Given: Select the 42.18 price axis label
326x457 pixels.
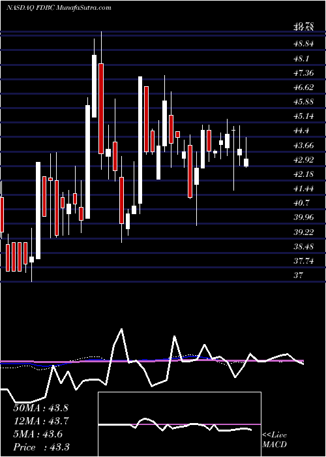Looking at the screenshot, I should click(304, 174).
